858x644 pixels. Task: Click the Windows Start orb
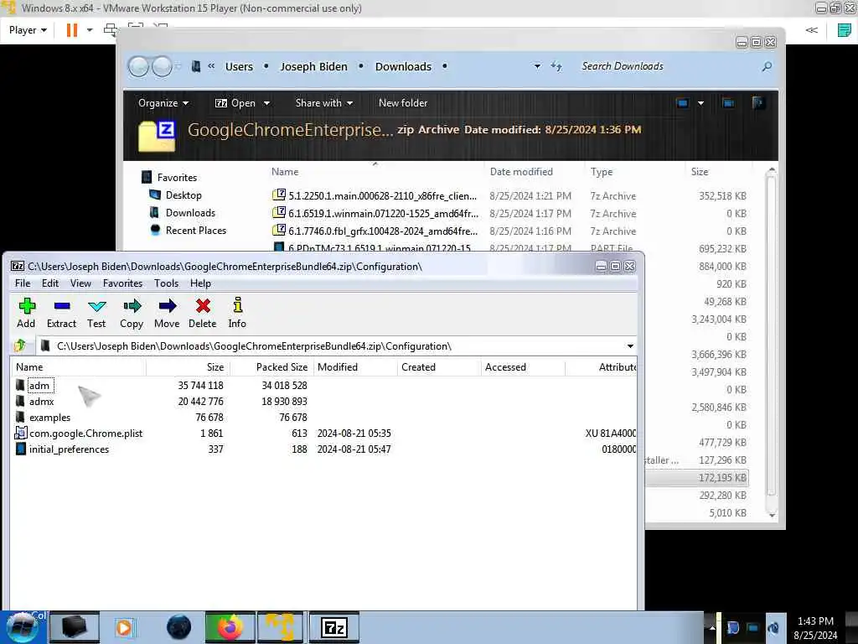(x=22, y=627)
